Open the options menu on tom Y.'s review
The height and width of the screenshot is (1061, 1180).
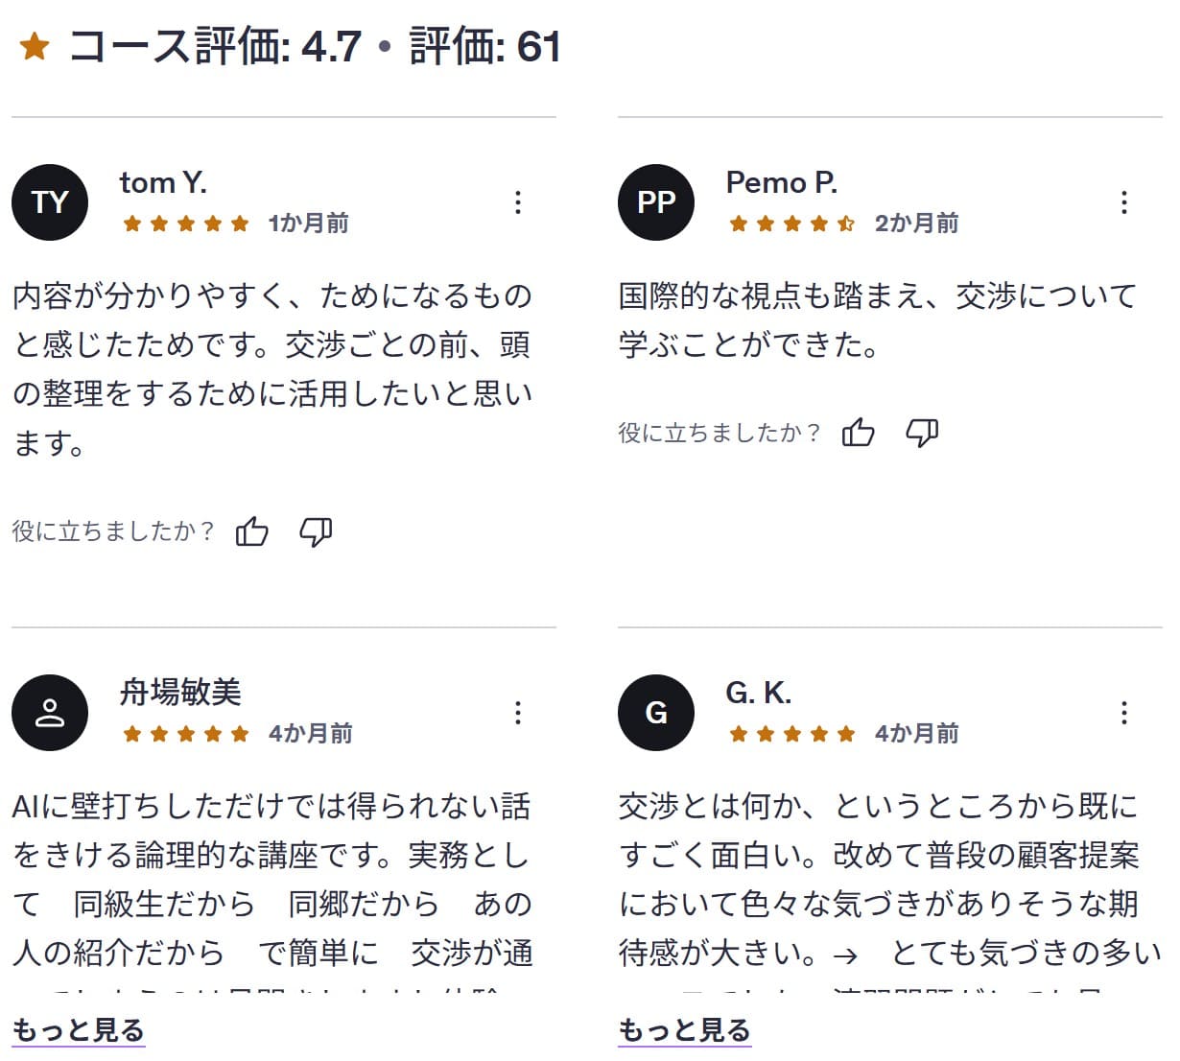click(x=518, y=202)
